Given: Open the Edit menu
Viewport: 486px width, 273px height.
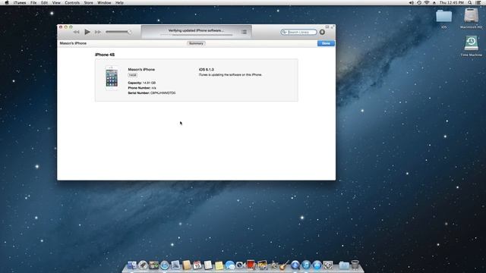Looking at the screenshot, I should [x=44, y=3].
